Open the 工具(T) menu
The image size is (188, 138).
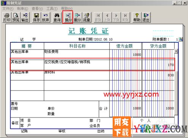coord(52,9)
